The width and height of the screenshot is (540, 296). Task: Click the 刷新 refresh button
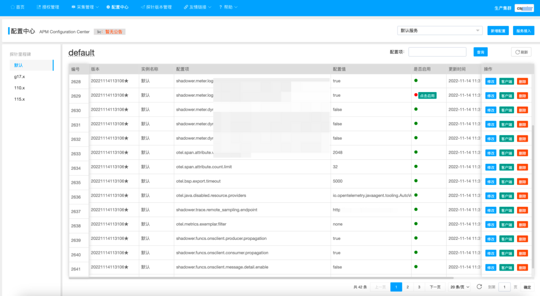tap(521, 52)
